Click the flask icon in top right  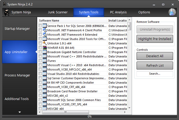(x=172, y=12)
